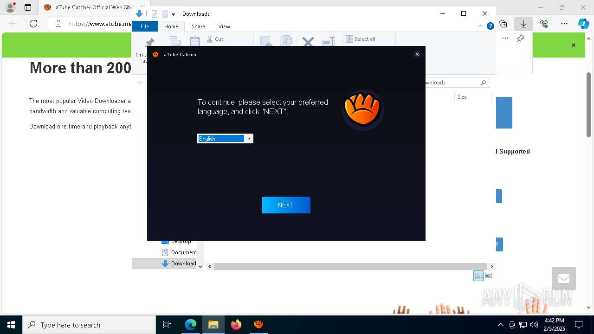Image resolution: width=594 pixels, height=334 pixels.
Task: Close the aTube Catcher installer dialog
Action: click(x=417, y=54)
